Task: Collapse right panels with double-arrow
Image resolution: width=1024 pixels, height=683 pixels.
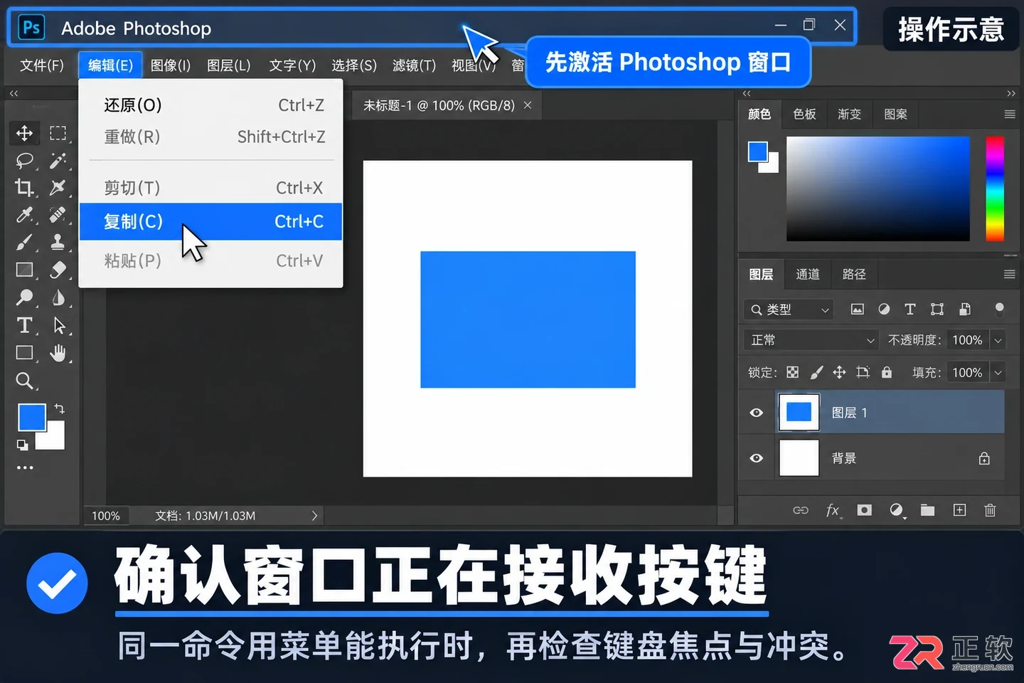Action: coord(1011,93)
